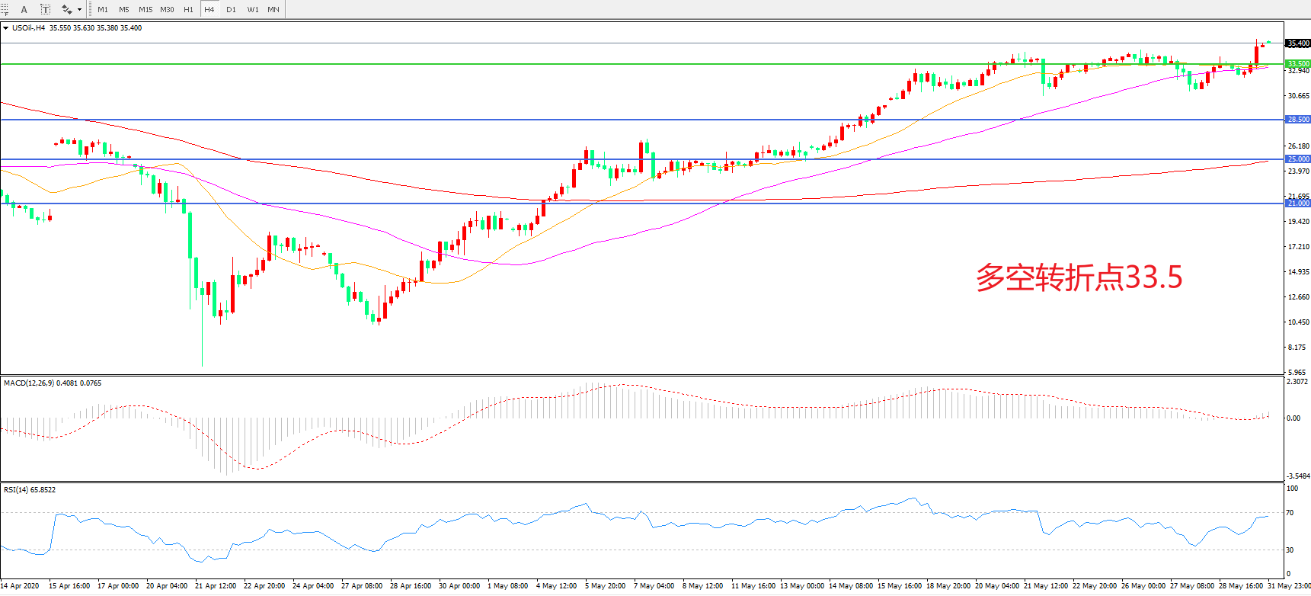
Task: Select the Text Label tool (T icon)
Action: pyautogui.click(x=45, y=9)
